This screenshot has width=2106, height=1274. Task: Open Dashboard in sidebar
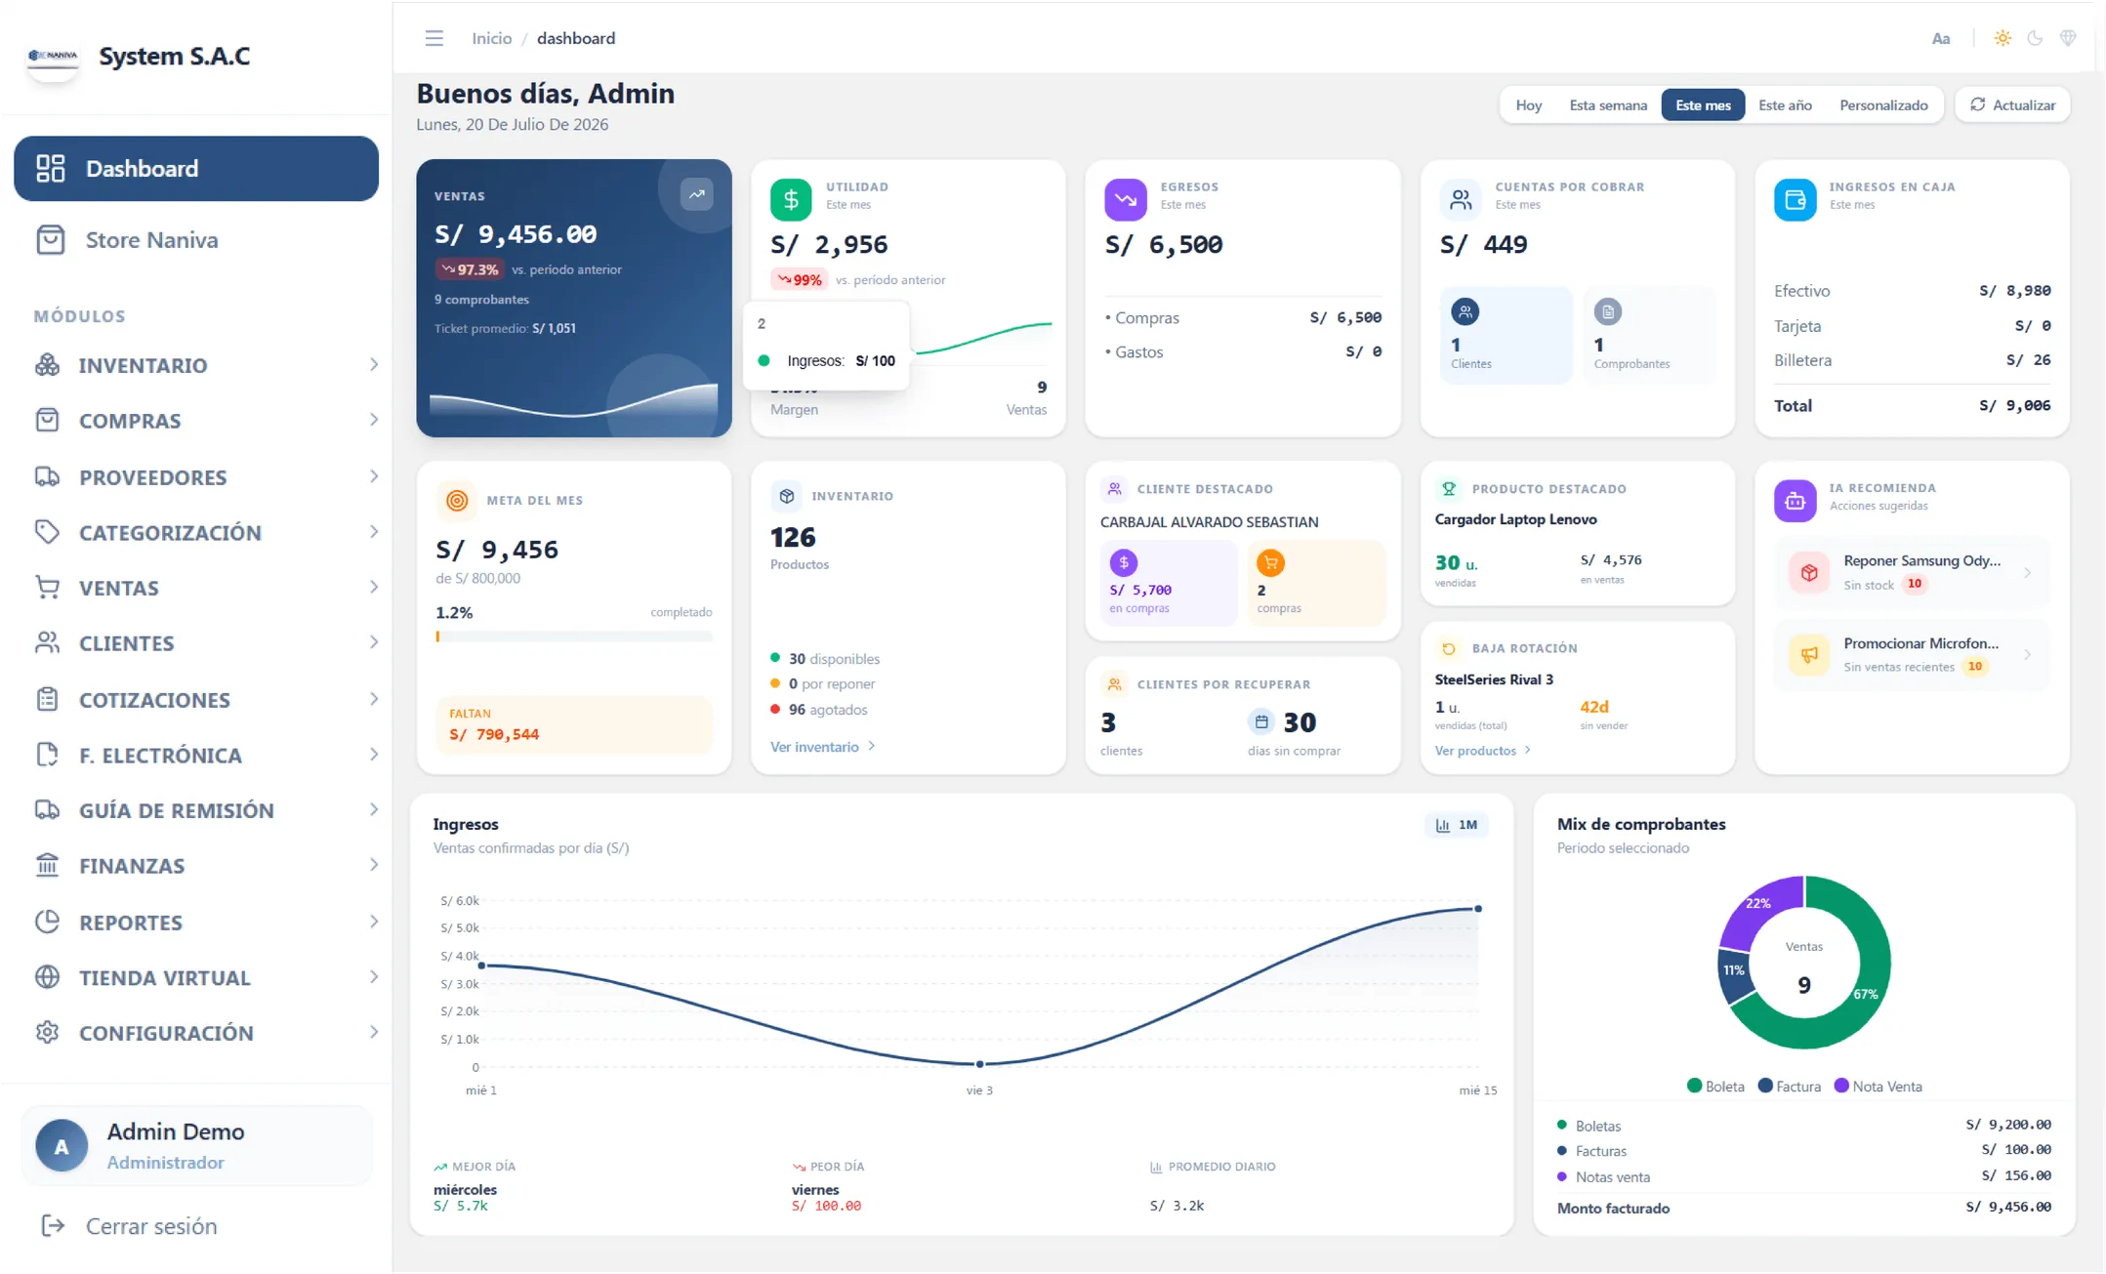pos(196,168)
